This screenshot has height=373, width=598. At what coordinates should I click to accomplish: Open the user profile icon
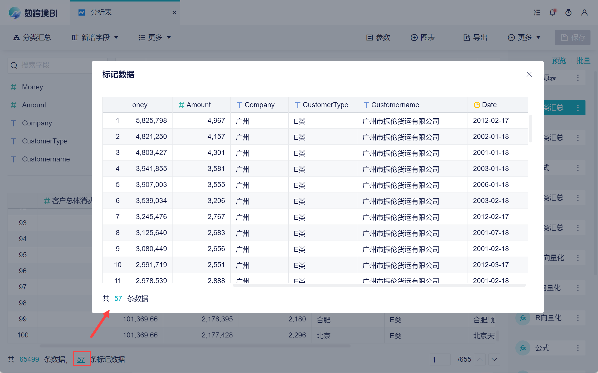coord(584,13)
